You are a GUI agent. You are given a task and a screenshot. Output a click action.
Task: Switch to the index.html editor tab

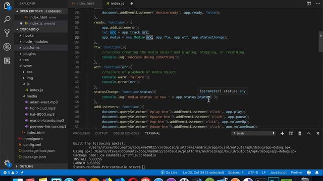[x=85, y=4]
